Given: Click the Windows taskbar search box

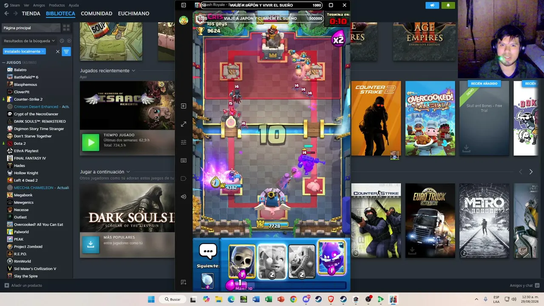Looking at the screenshot, I should [x=173, y=299].
